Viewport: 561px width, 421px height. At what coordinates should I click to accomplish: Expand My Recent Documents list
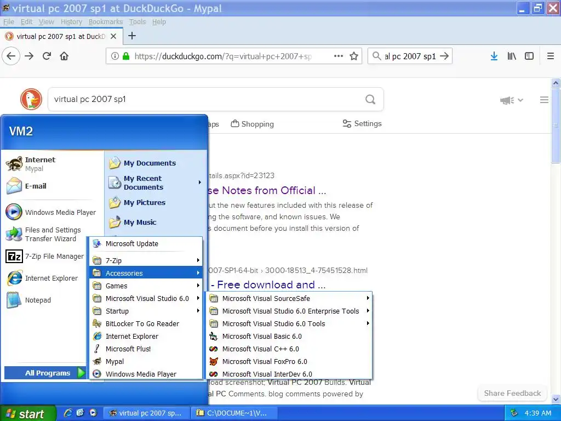click(156, 183)
